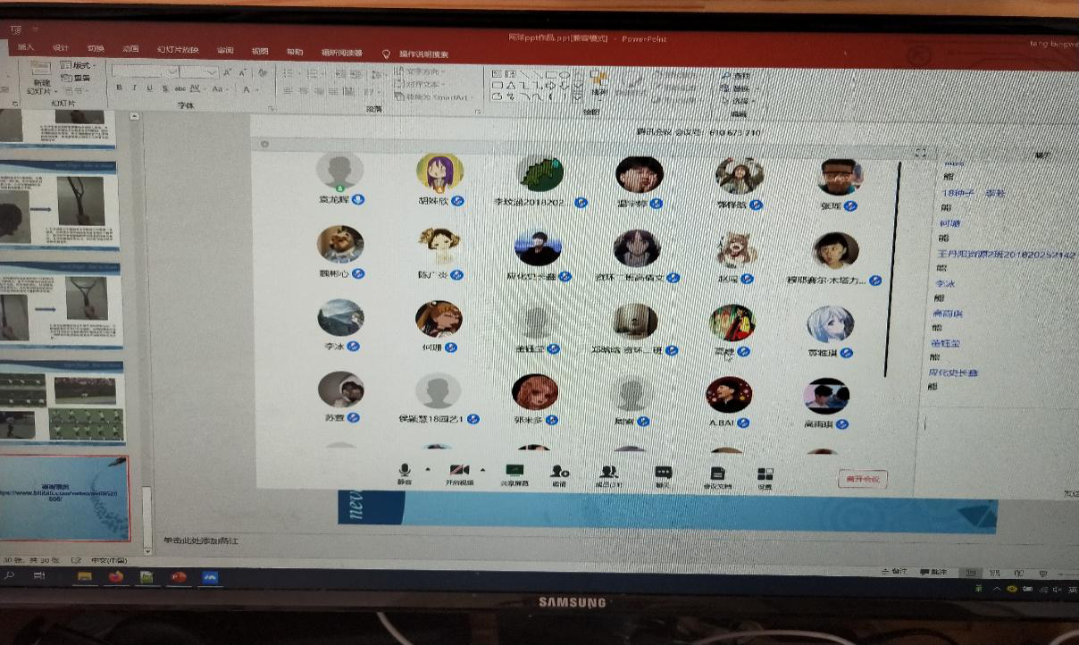This screenshot has height=645, width=1079.
Task: Open Insert (插入) ribbon tab
Action: [x=26, y=47]
